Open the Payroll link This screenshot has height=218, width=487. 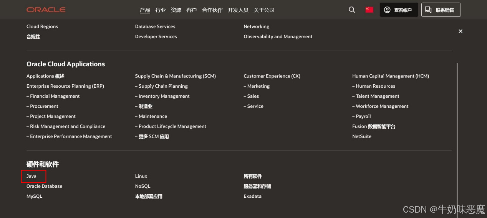(361, 116)
